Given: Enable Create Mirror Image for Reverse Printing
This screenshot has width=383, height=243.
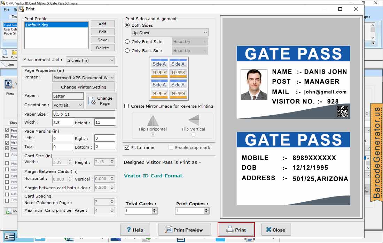Looking at the screenshot, I should coord(126,106).
